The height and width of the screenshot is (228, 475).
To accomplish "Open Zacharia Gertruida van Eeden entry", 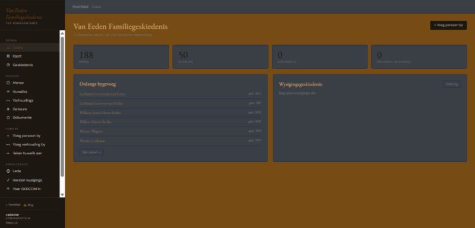I will click(170, 94).
